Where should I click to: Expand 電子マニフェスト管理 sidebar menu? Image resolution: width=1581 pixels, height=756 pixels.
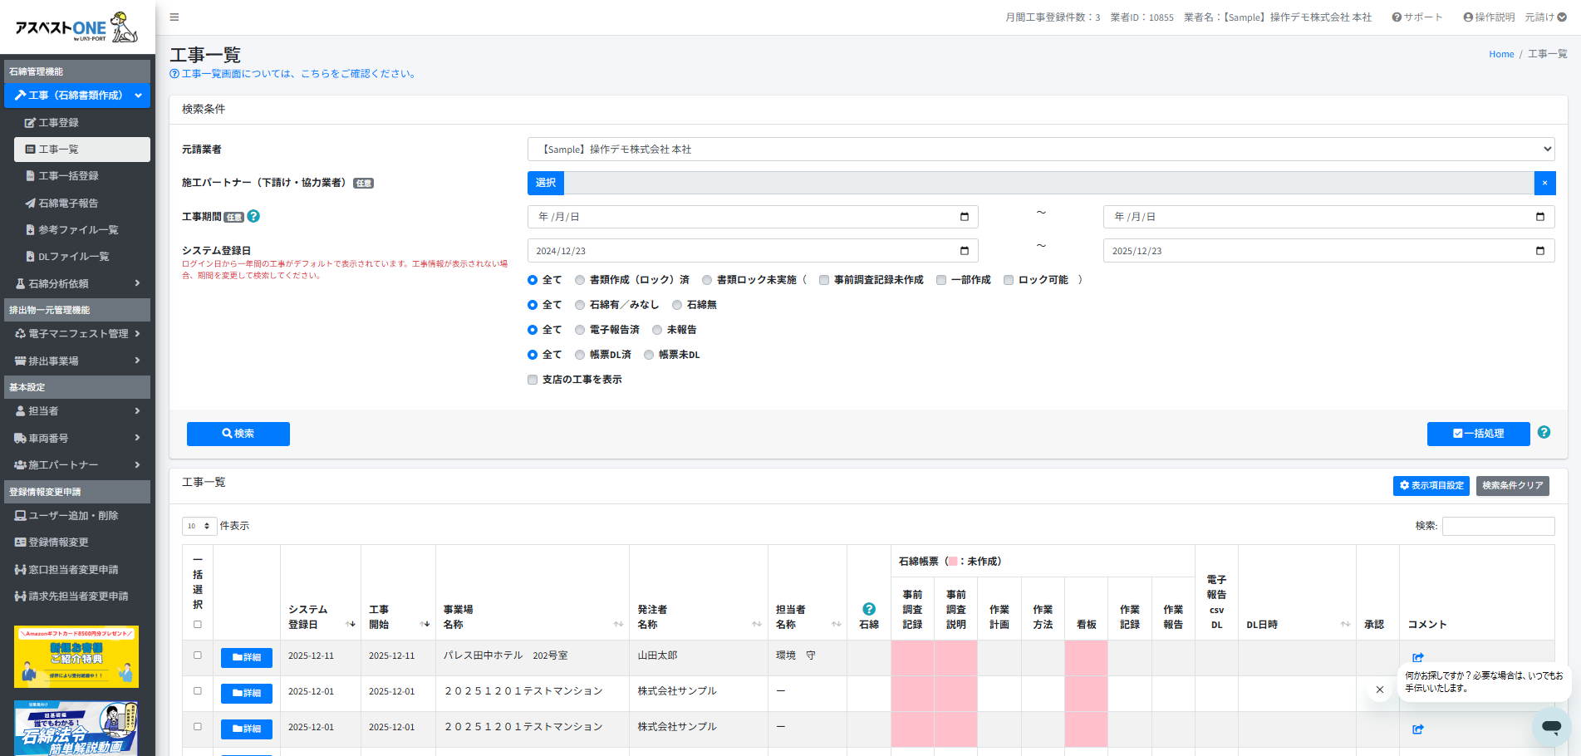77,334
